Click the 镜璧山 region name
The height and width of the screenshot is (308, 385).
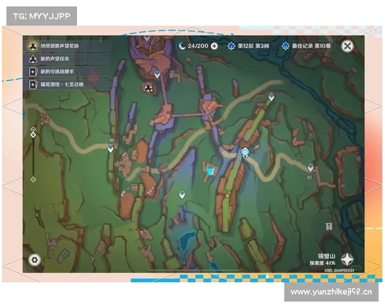[x=327, y=256]
